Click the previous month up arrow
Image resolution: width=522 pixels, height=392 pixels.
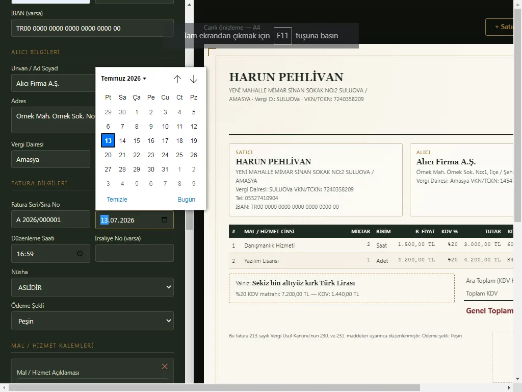177,79
